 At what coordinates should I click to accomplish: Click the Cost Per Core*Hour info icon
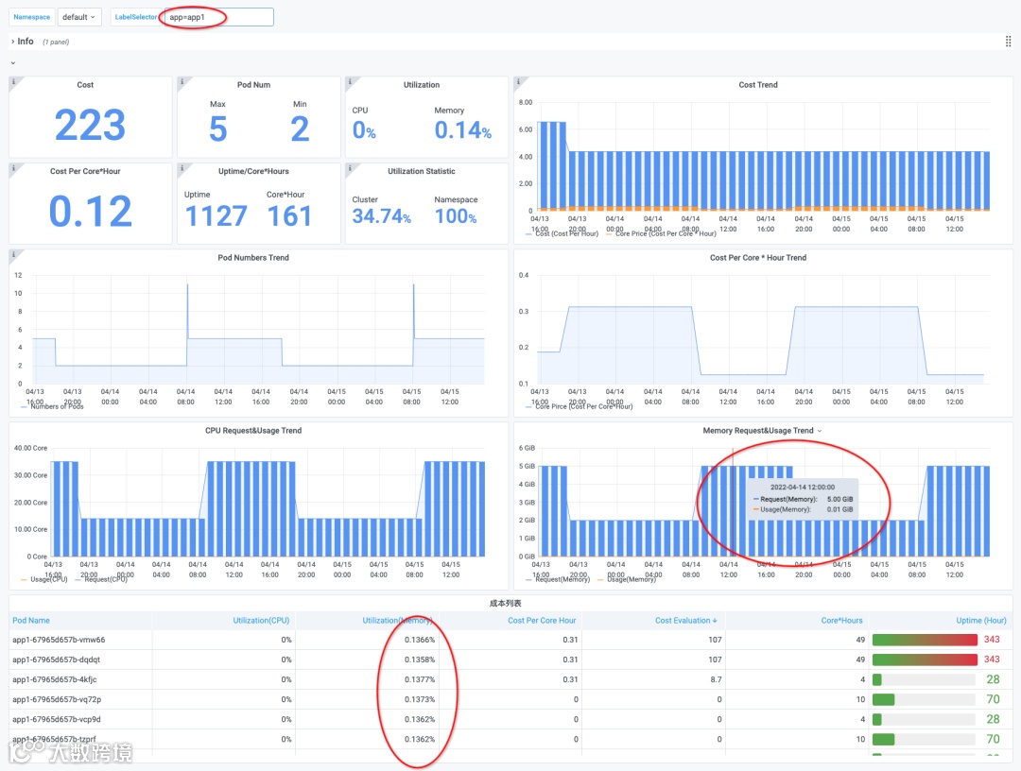[x=13, y=168]
